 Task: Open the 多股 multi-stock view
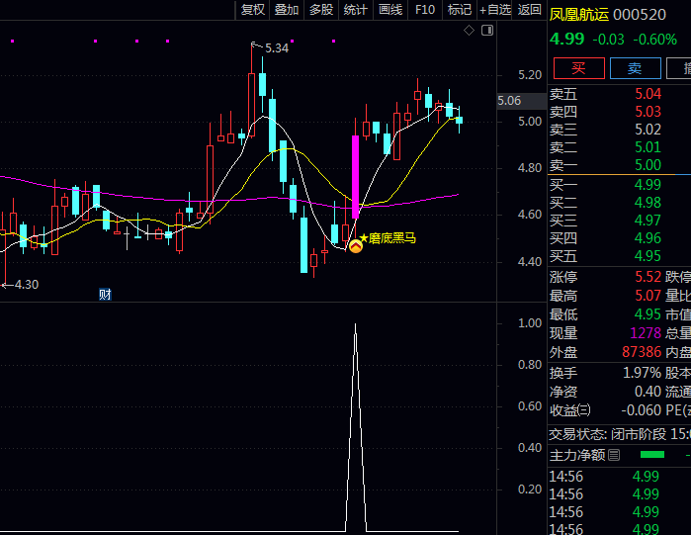point(321,10)
